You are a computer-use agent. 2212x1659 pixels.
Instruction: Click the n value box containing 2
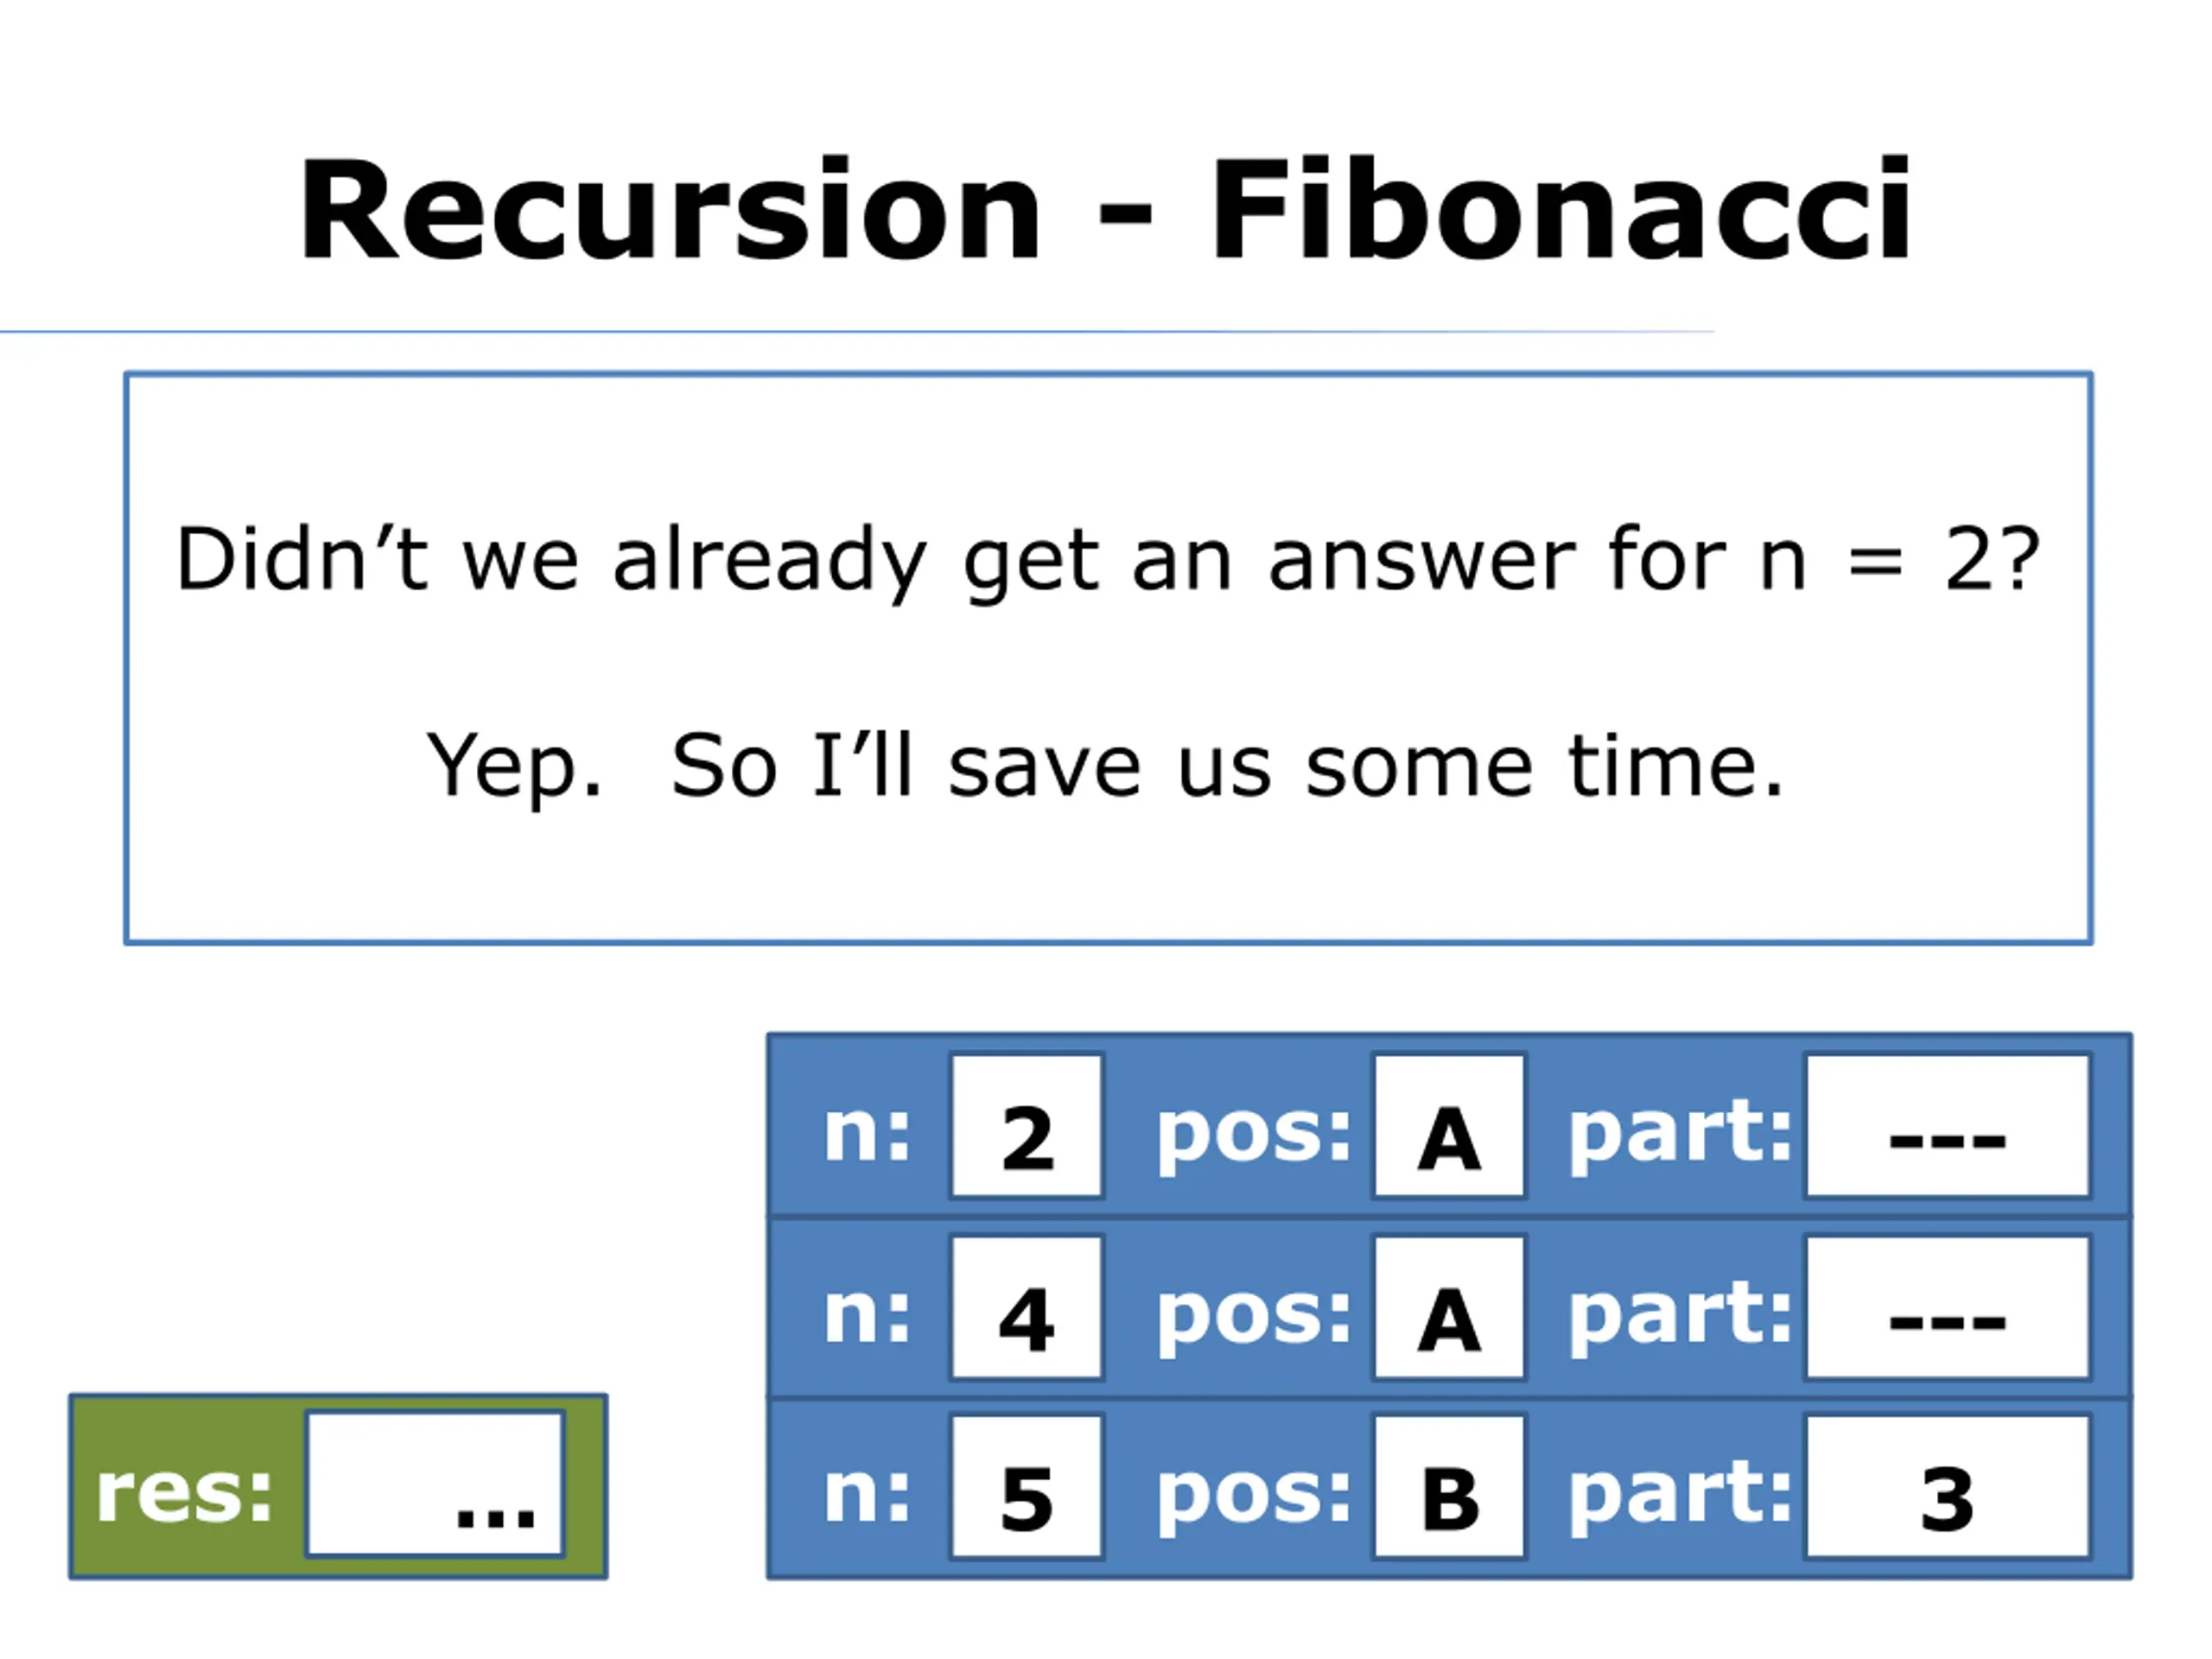(x=1027, y=1125)
